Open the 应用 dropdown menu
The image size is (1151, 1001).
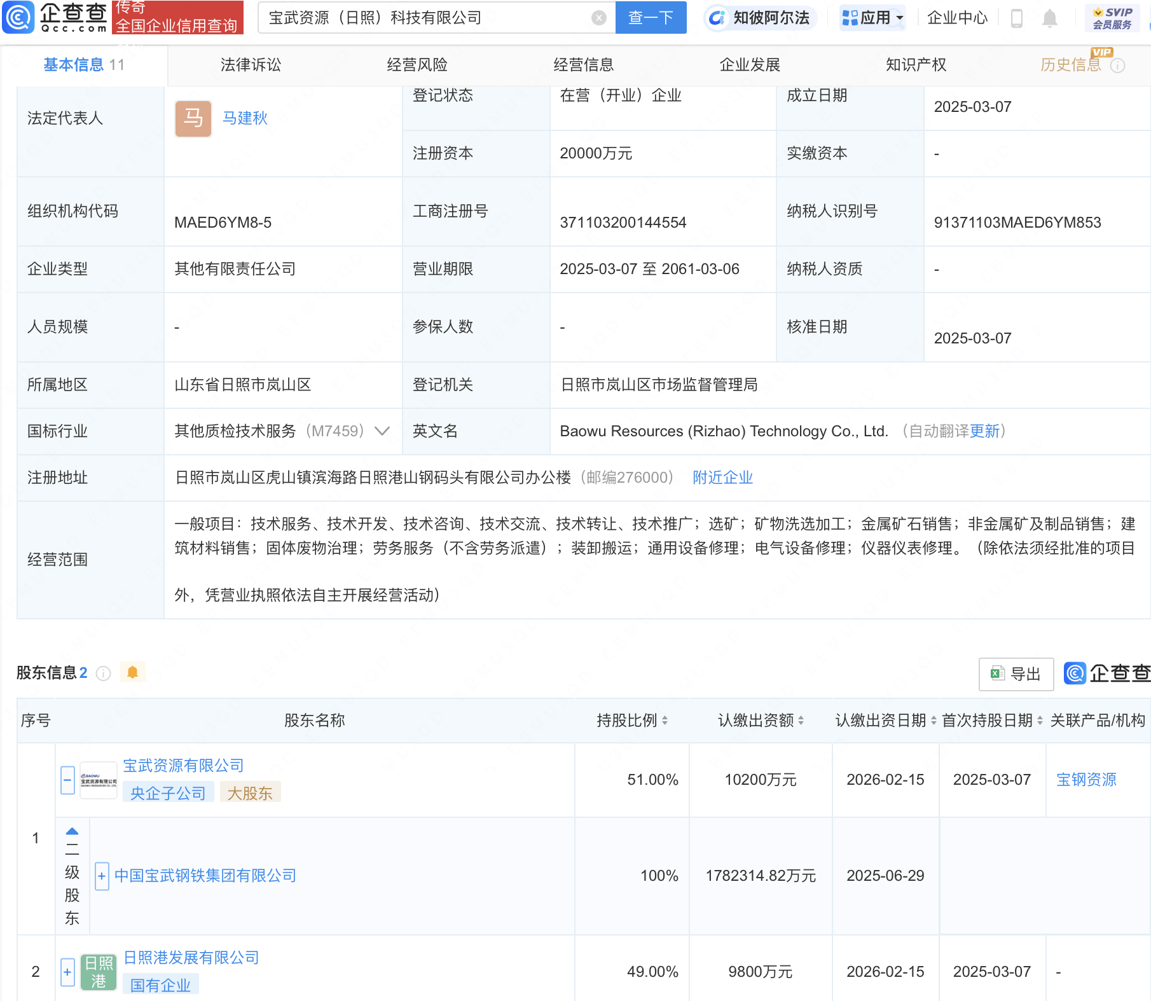coord(872,18)
